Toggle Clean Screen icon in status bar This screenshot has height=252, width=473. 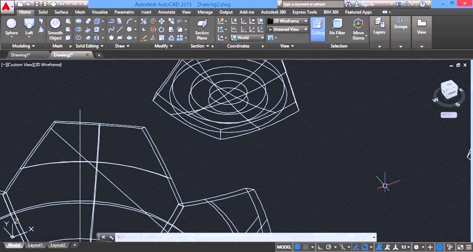click(x=460, y=247)
